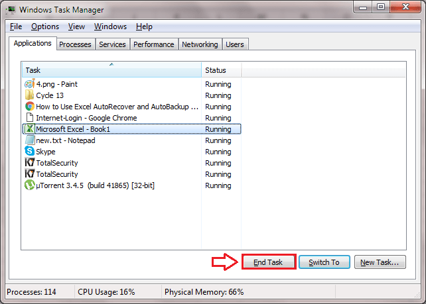
Task: Select the Applications tab
Action: (x=33, y=44)
